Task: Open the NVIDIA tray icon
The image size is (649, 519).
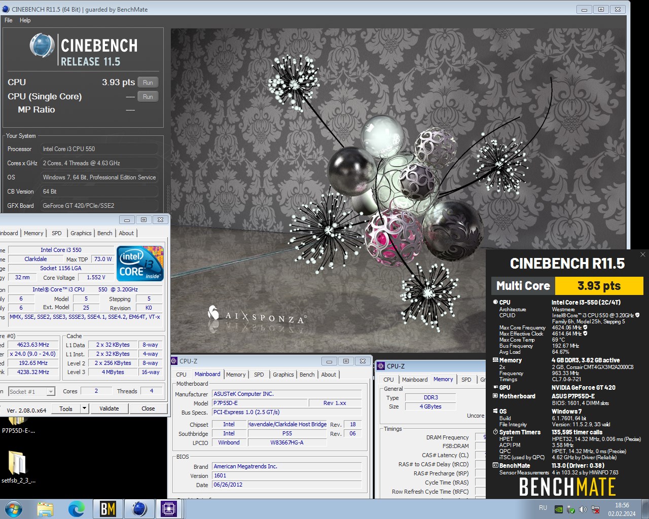Action: [559, 509]
